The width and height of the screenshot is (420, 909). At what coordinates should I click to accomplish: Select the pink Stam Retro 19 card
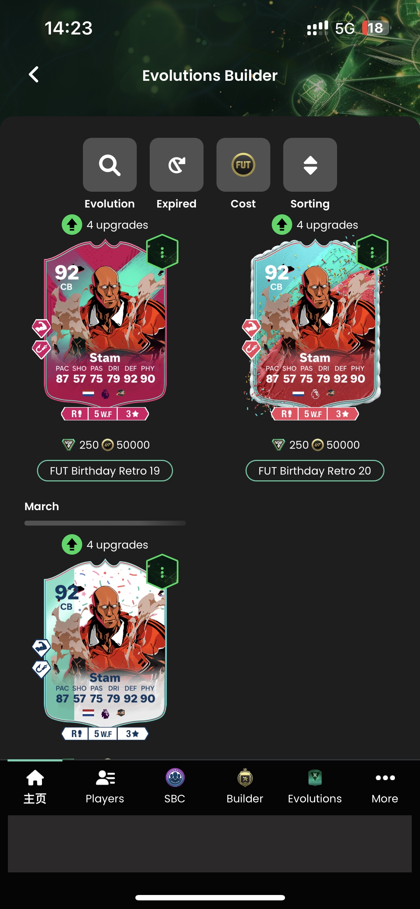pyautogui.click(x=105, y=328)
